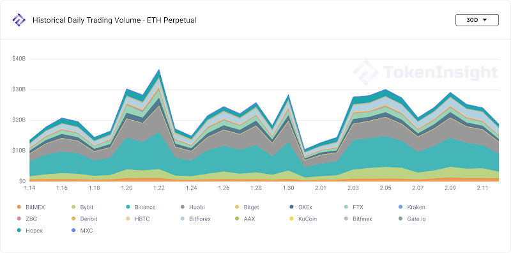Click the Kraken legend marker
This screenshot has width=511, height=253.
pos(400,207)
